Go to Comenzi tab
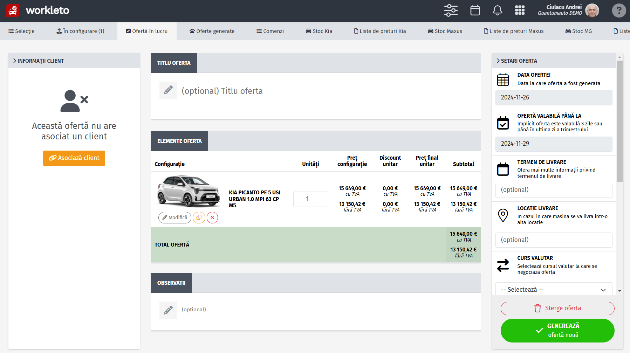 click(270, 31)
